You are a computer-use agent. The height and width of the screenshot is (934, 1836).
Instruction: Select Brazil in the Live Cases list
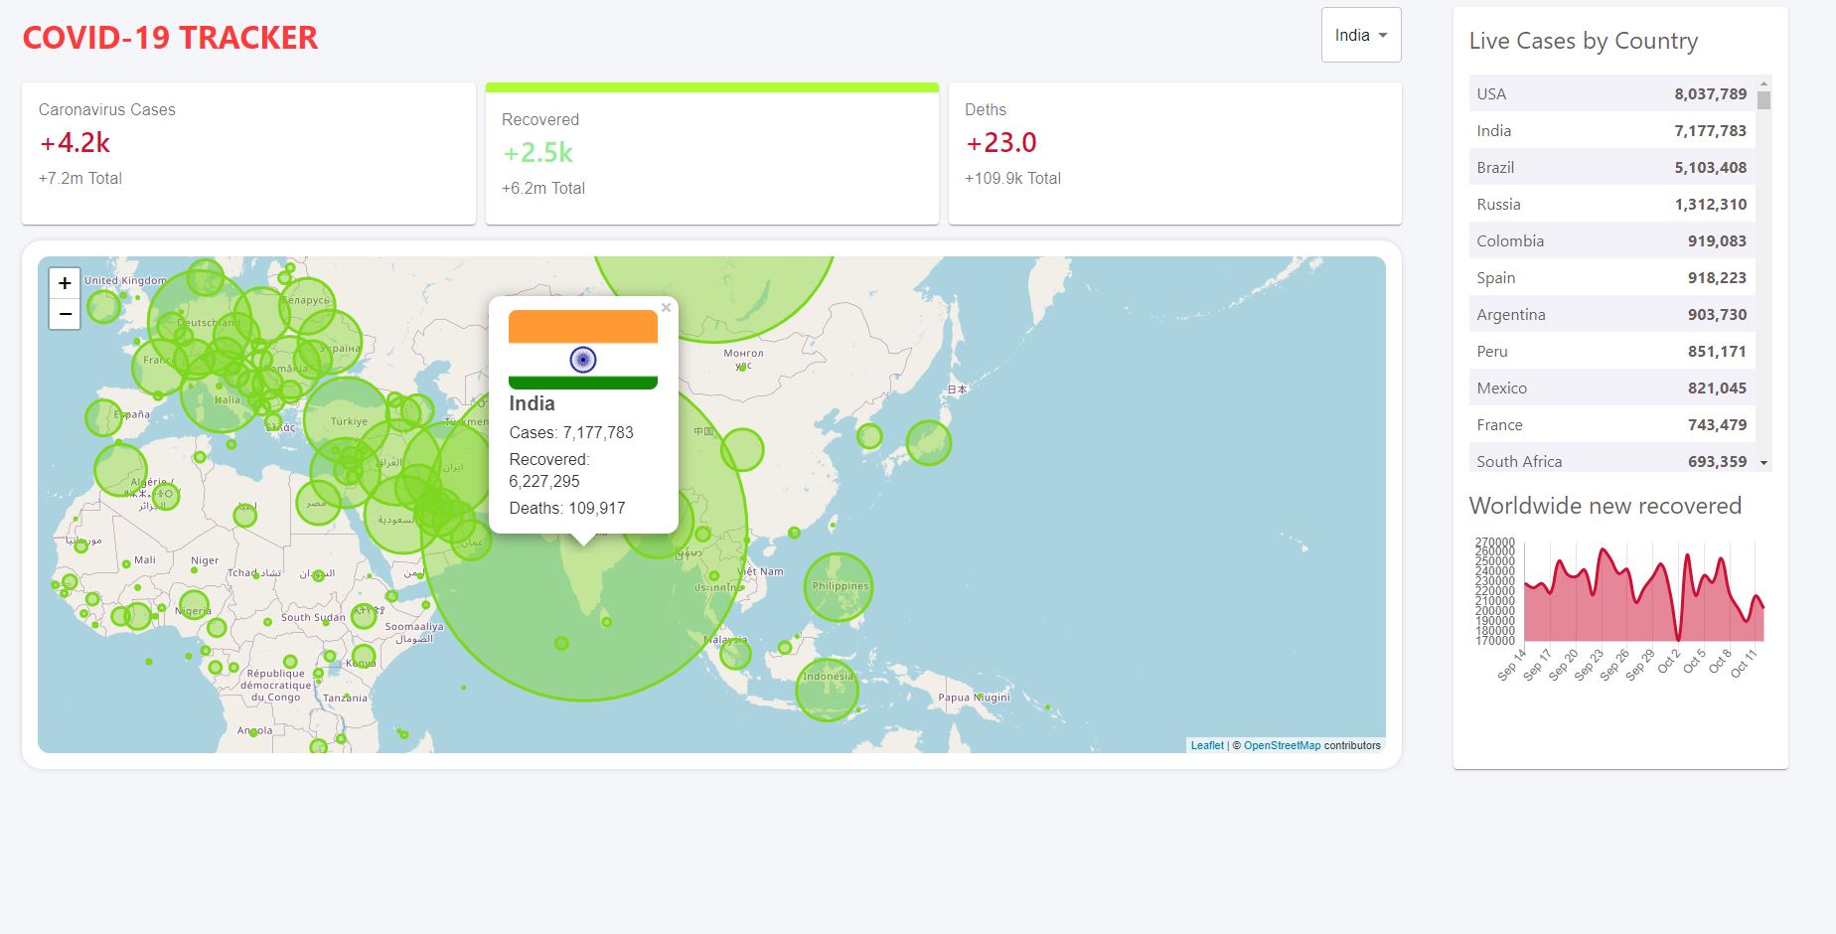1609,167
